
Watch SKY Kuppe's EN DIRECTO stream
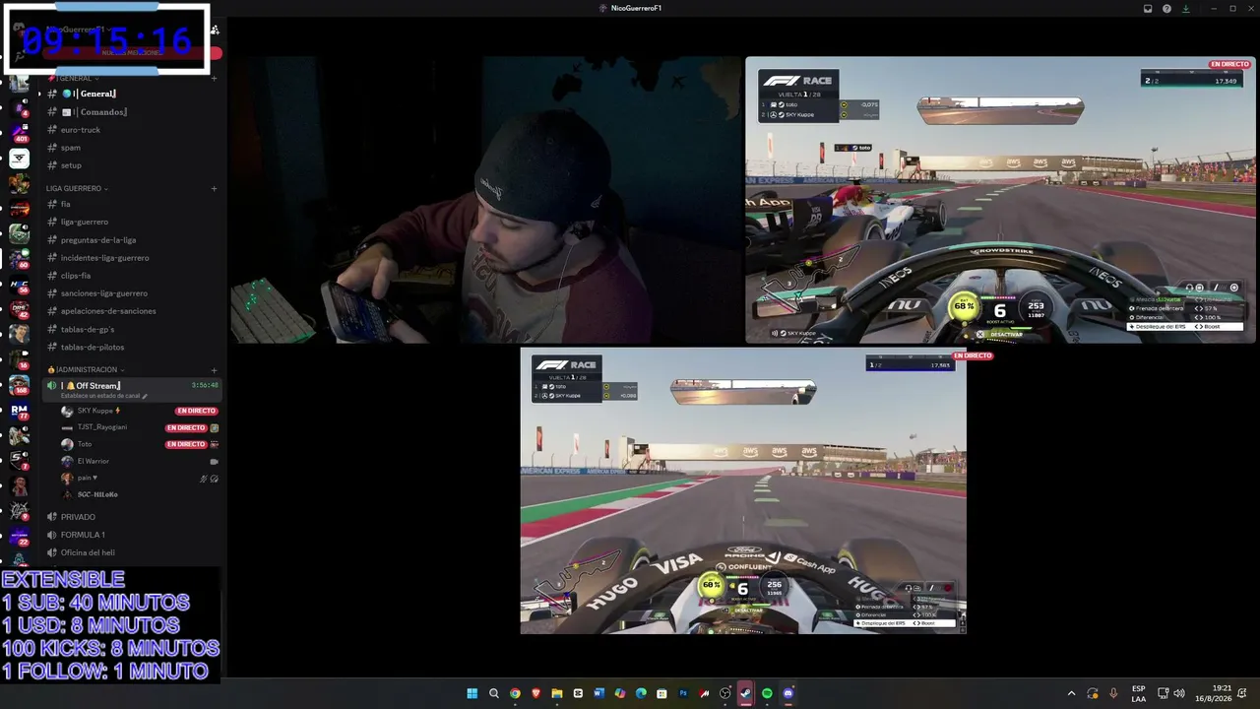[196, 411]
